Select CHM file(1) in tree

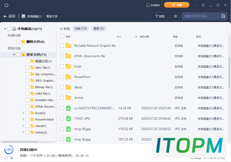[x=43, y=94]
